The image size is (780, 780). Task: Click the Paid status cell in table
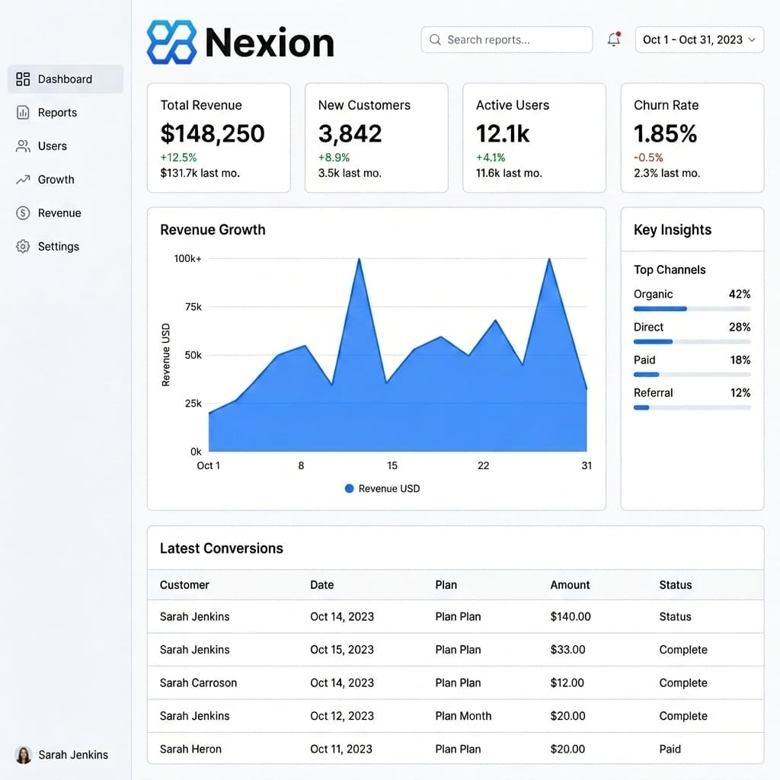(670, 750)
